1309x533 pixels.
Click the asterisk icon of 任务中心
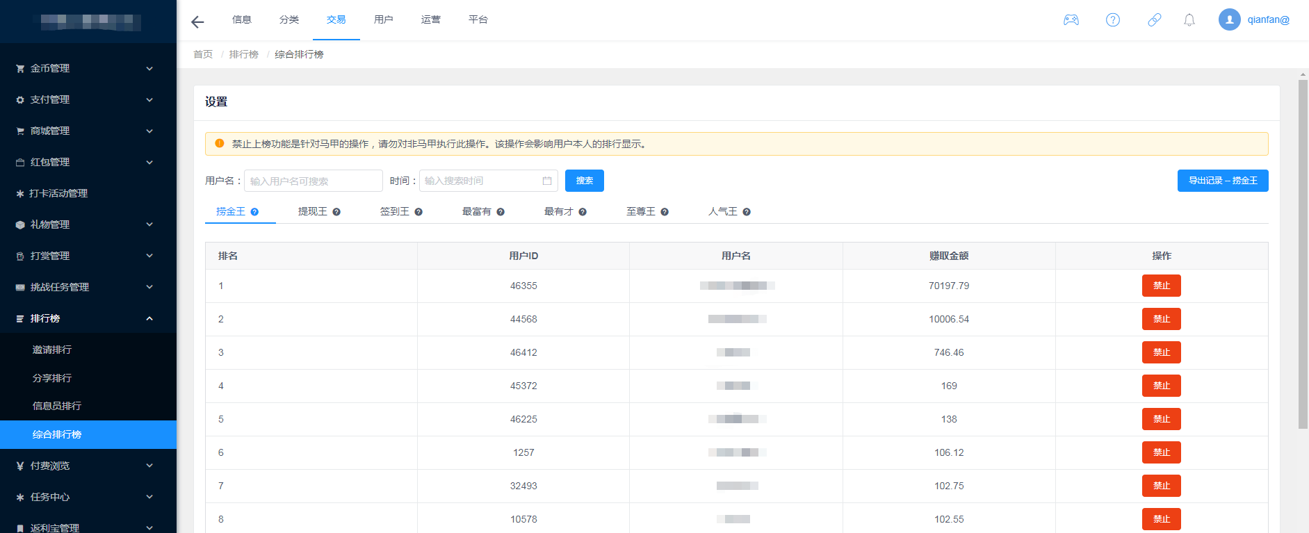click(x=20, y=498)
